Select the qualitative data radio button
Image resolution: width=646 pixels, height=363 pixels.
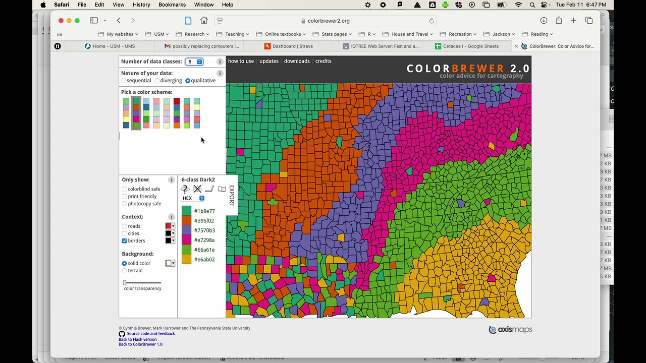point(188,81)
